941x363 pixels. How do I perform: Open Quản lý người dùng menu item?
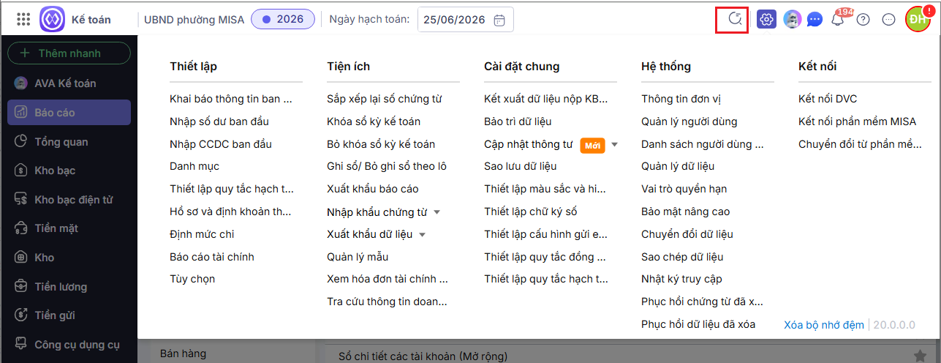(689, 121)
